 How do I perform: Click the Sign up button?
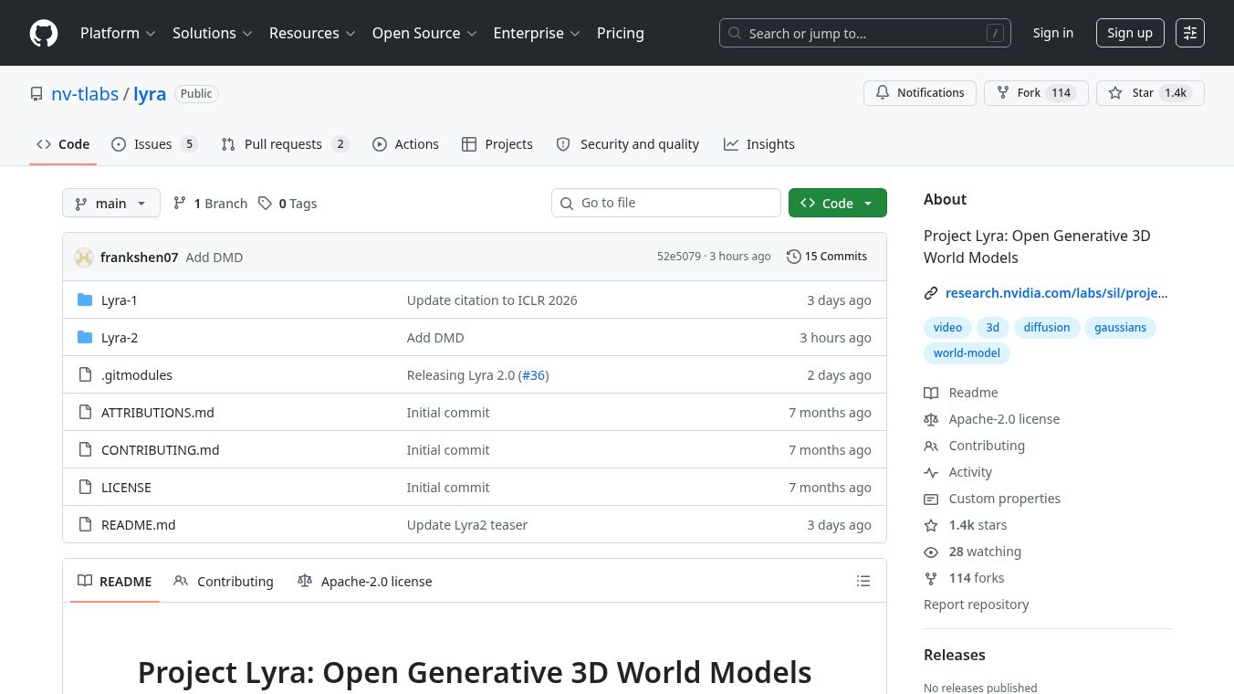point(1130,33)
